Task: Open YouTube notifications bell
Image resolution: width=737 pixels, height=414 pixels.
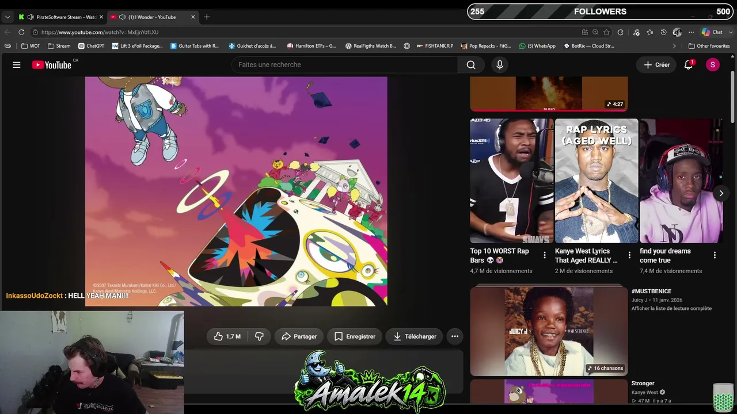Action: click(x=689, y=65)
